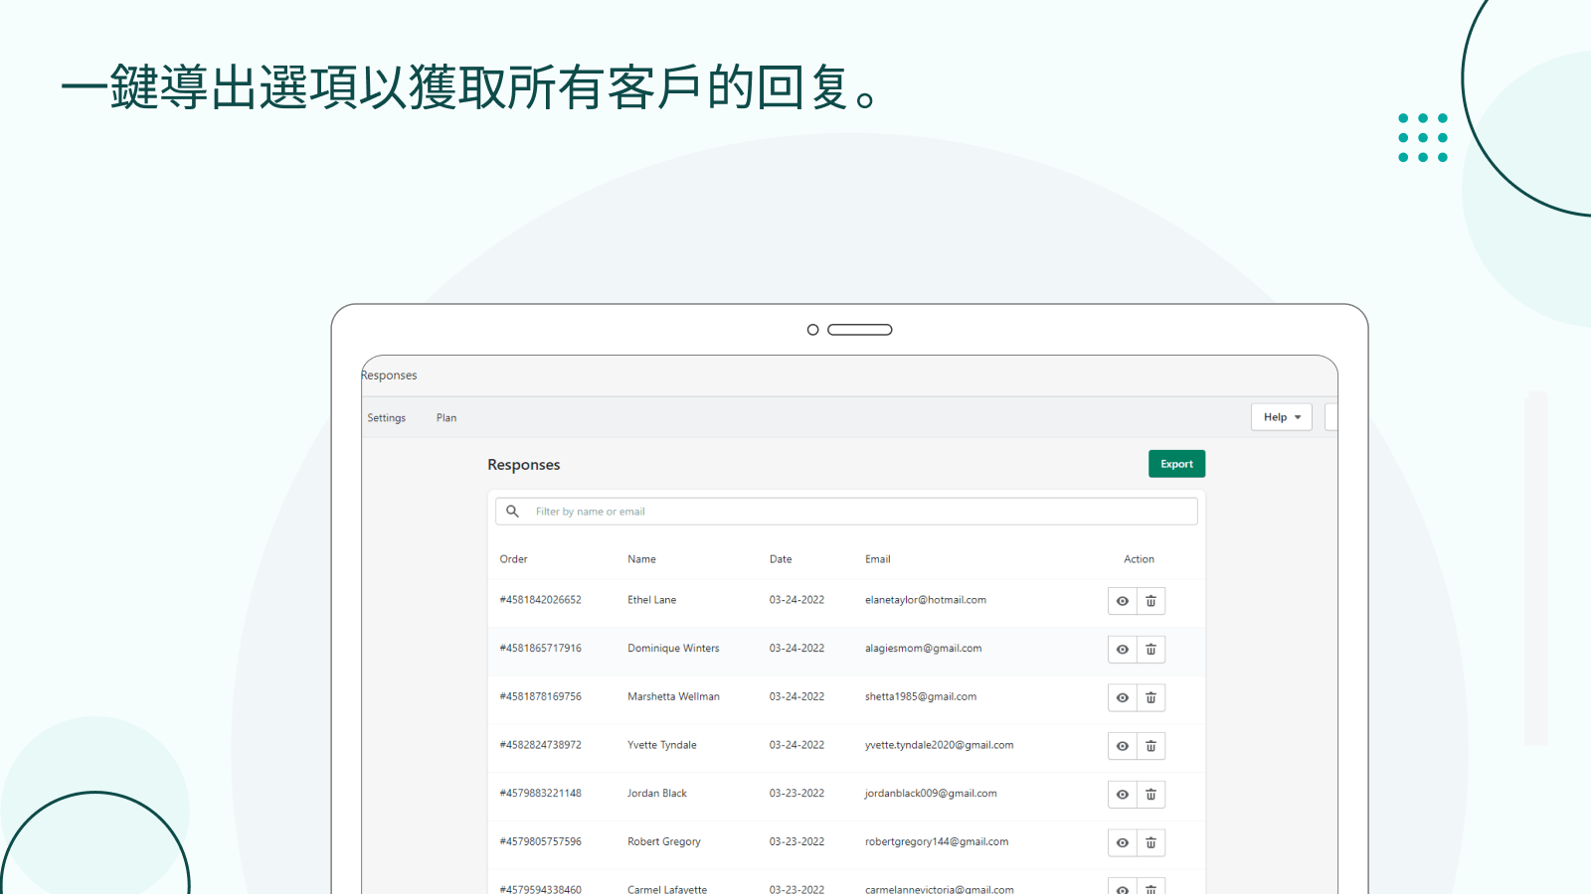
Task: Click Ethel Lane's date 03-24-2022
Action: pyautogui.click(x=796, y=600)
